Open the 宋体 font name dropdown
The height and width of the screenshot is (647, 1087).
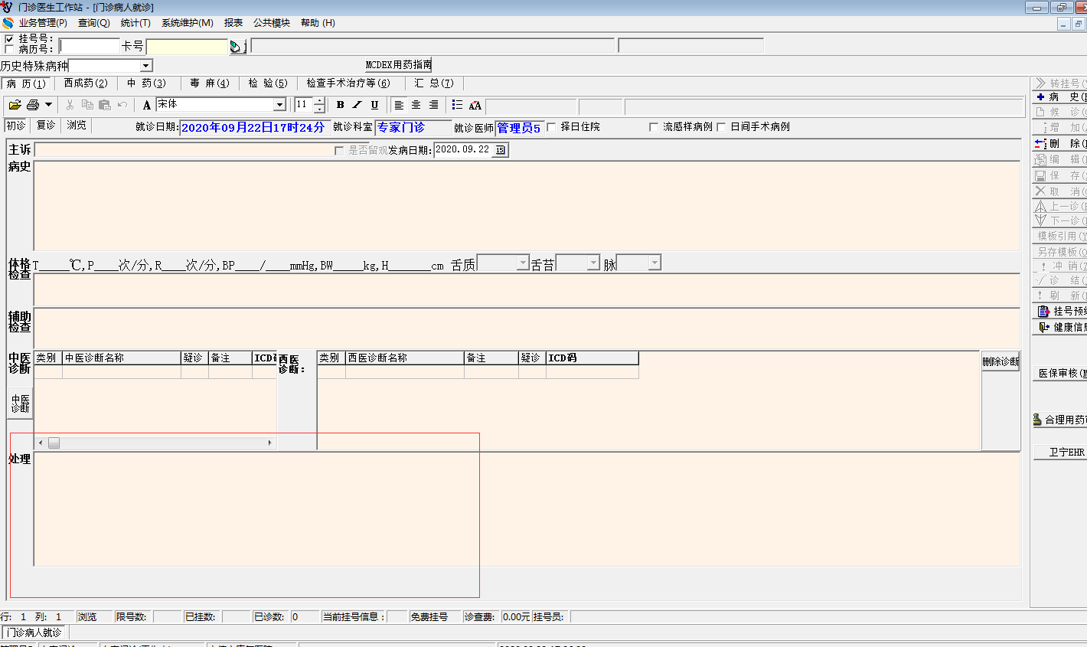[279, 105]
